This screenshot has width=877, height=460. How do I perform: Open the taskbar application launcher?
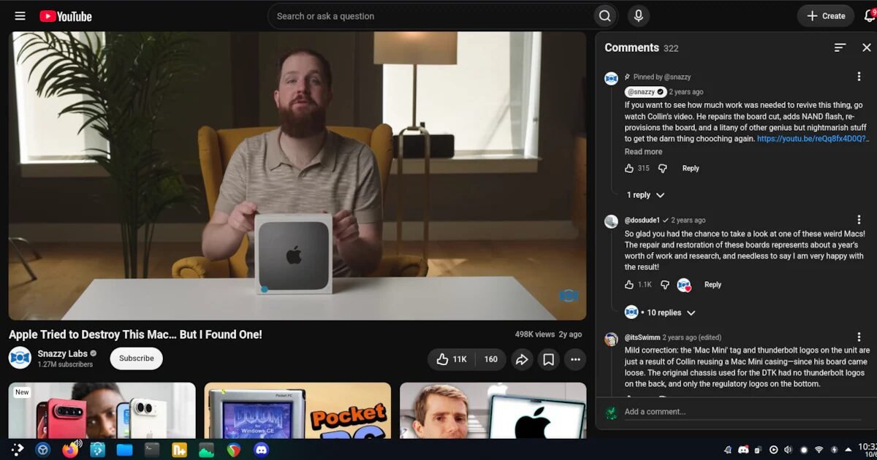click(18, 450)
